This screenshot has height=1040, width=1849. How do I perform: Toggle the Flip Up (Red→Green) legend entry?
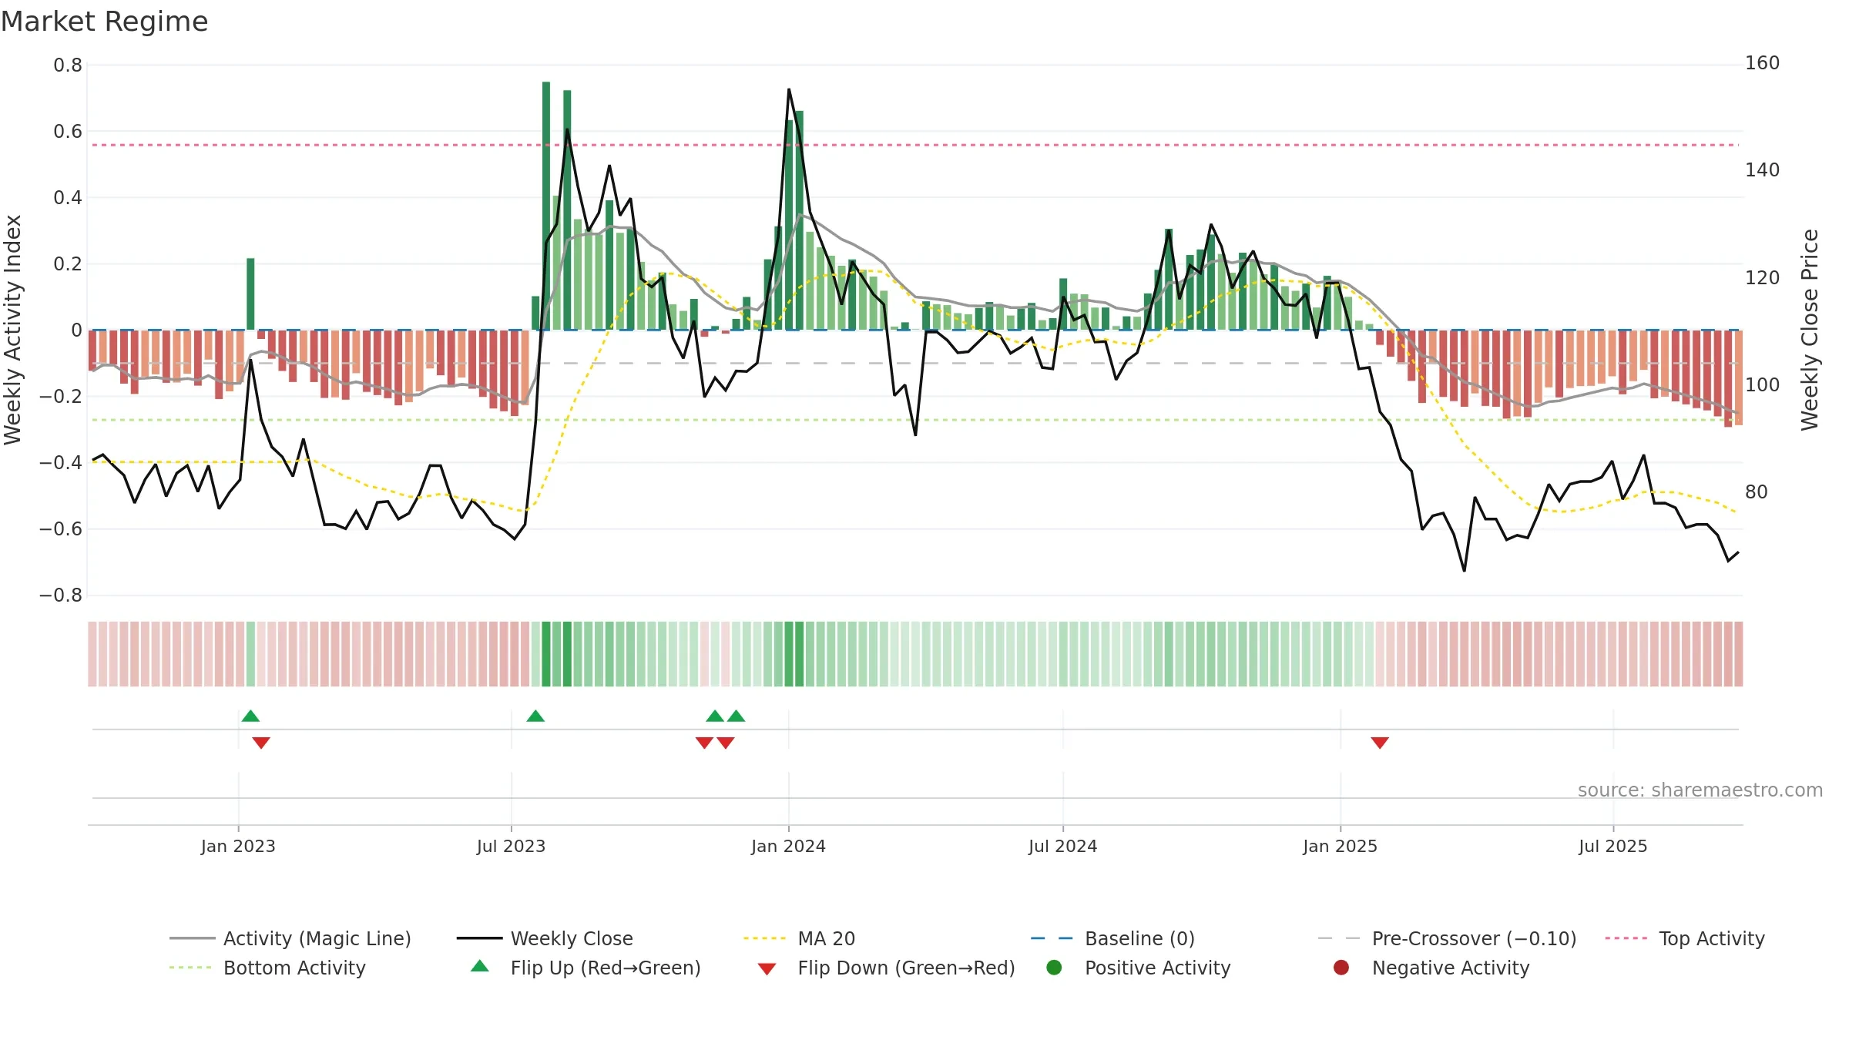click(x=586, y=968)
